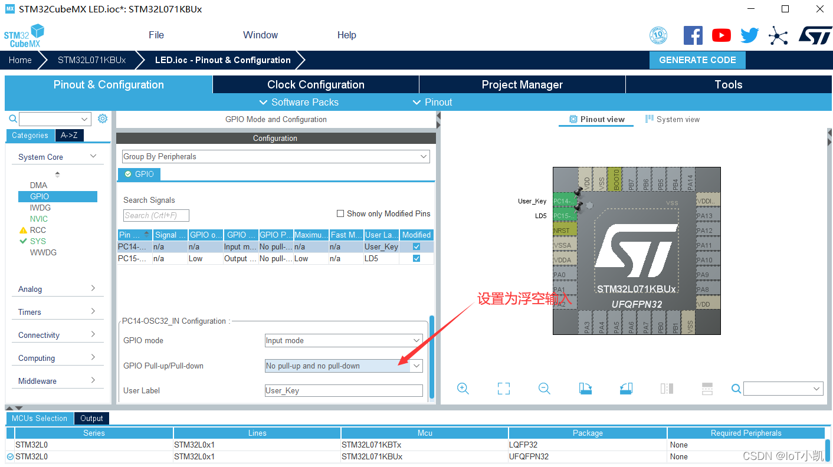The image size is (833, 467).
Task: Click the configuration panel vertical scrollbar
Action: coord(432,357)
